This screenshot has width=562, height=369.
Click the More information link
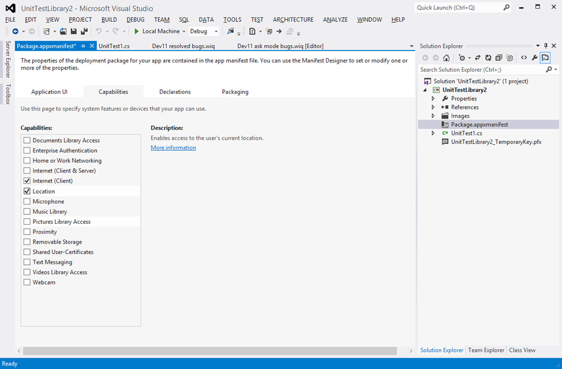(x=173, y=147)
